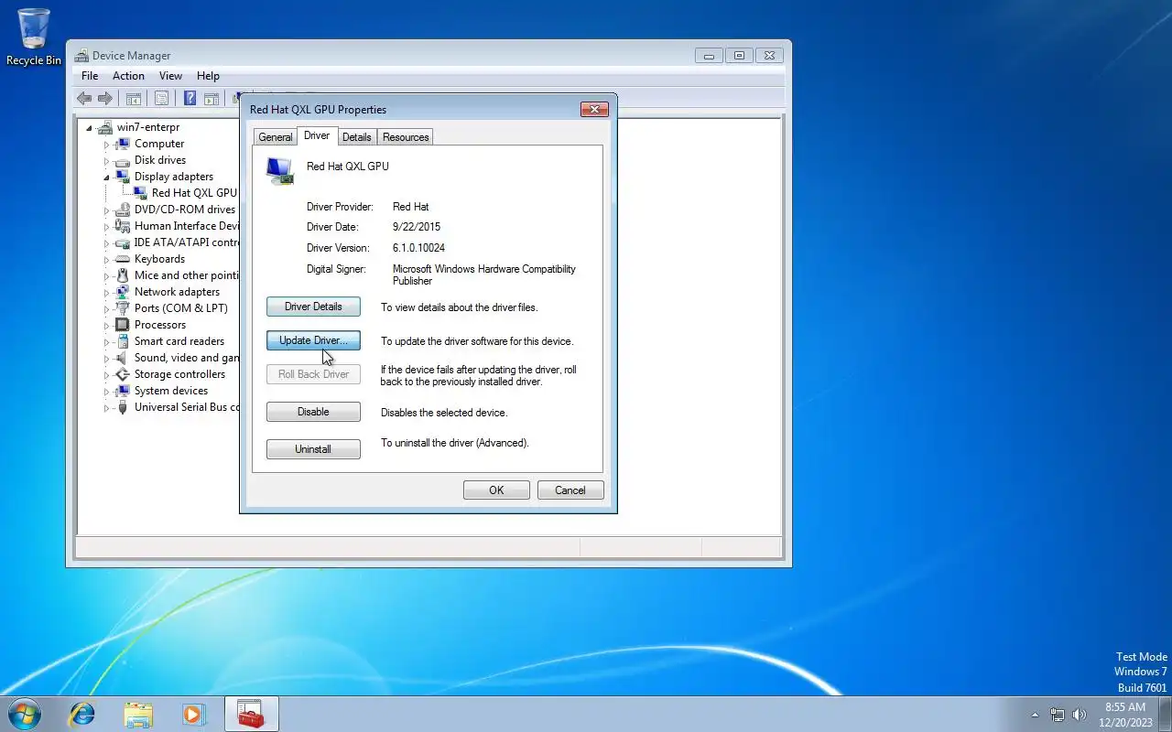Expand the Keyboards node
Screen dimensions: 1172x732
(x=106, y=260)
